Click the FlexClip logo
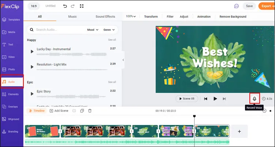Image resolution: width=275 pixels, height=147 pixels. (10, 7)
